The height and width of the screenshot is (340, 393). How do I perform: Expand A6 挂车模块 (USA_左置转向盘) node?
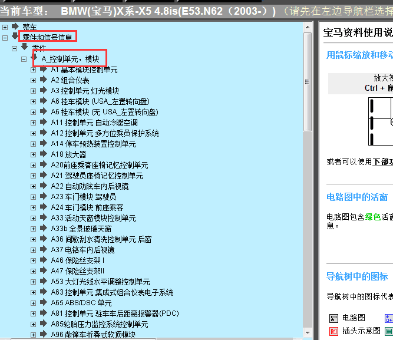pyautogui.click(x=34, y=101)
